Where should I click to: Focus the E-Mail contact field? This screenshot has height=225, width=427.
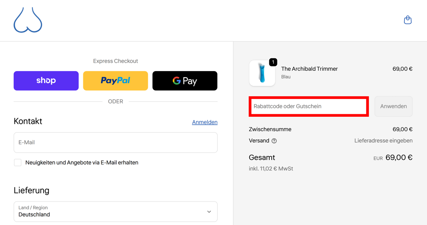click(115, 142)
